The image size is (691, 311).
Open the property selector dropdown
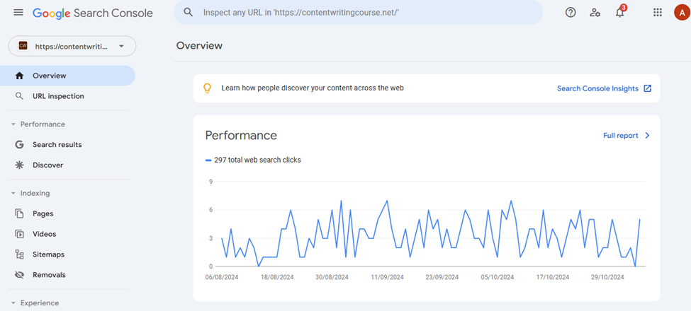pos(72,46)
